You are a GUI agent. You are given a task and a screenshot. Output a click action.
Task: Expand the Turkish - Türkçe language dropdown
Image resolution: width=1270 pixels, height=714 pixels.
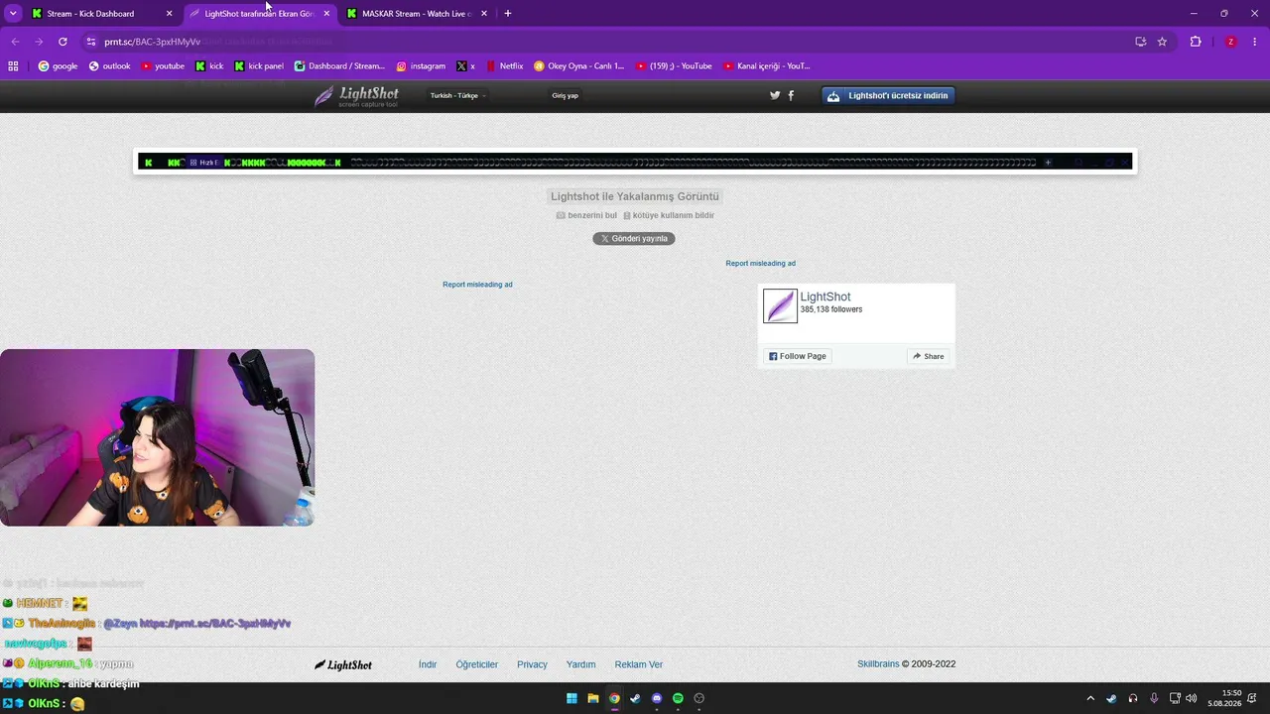[457, 95]
